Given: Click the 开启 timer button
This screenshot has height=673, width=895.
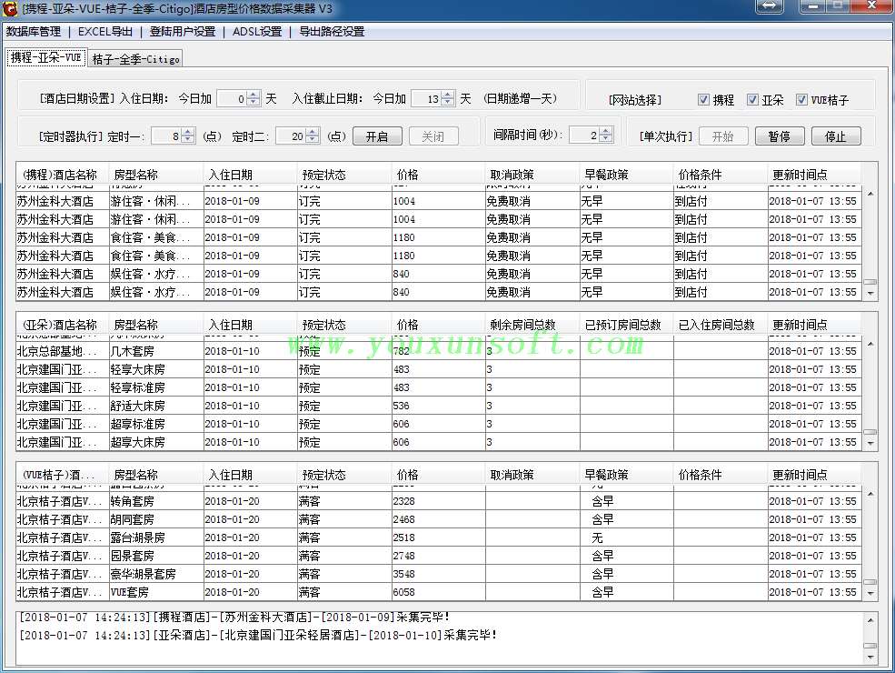Looking at the screenshot, I should click(377, 136).
